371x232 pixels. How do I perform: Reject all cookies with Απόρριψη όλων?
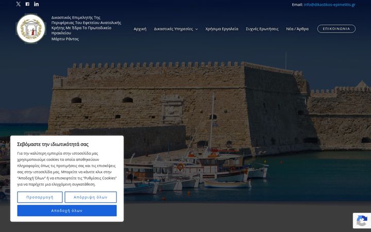(x=91, y=197)
